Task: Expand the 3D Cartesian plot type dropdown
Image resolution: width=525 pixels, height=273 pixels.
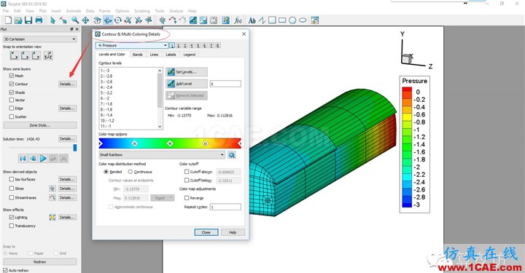Action: pos(40,39)
